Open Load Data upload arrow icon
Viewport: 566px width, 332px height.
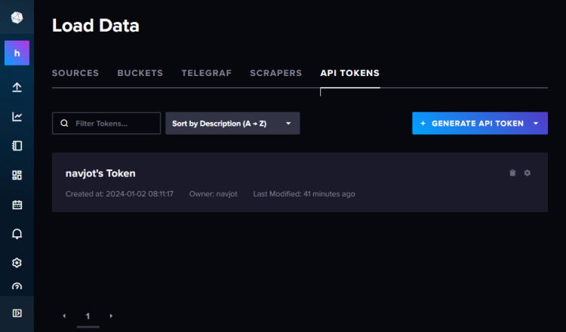pos(17,87)
